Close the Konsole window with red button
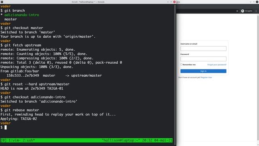Image resolution: width=259 pixels, height=146 pixels. [x=174, y=2]
